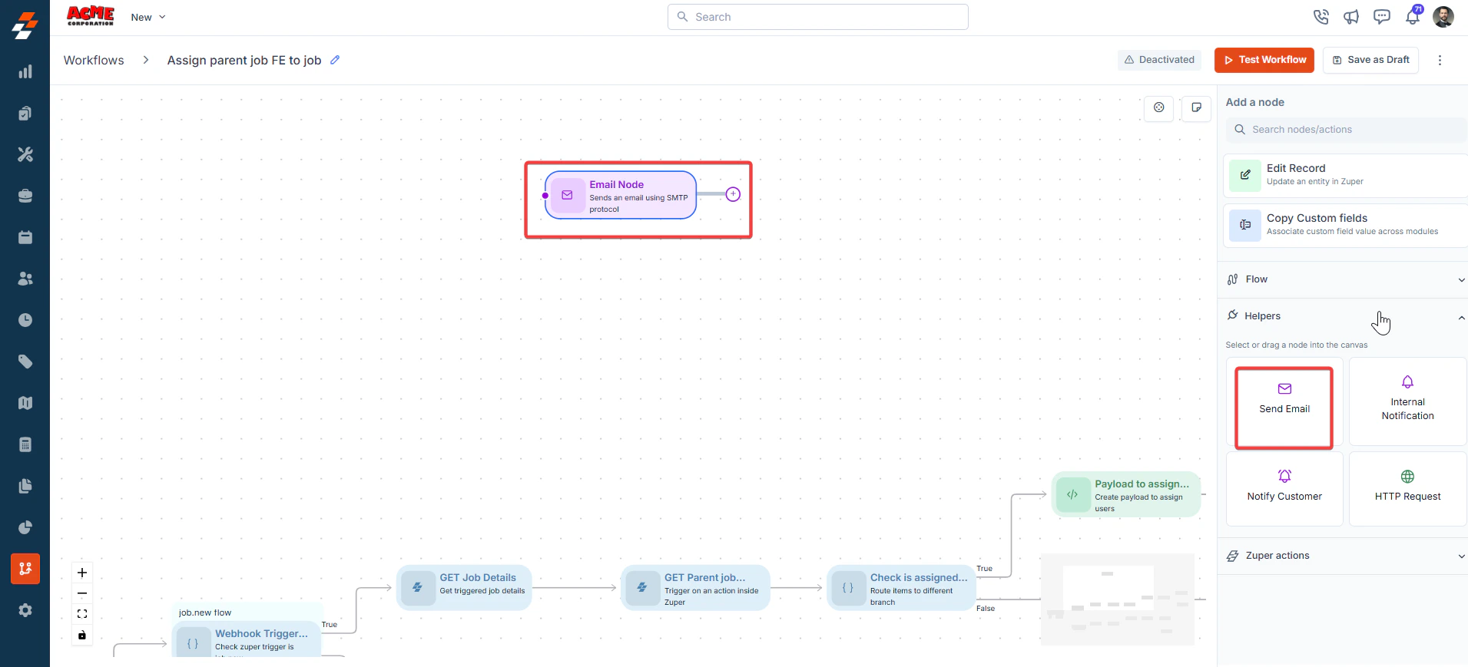Image resolution: width=1468 pixels, height=667 pixels.
Task: Click the canvas minimap thumbnail
Action: (x=1118, y=599)
